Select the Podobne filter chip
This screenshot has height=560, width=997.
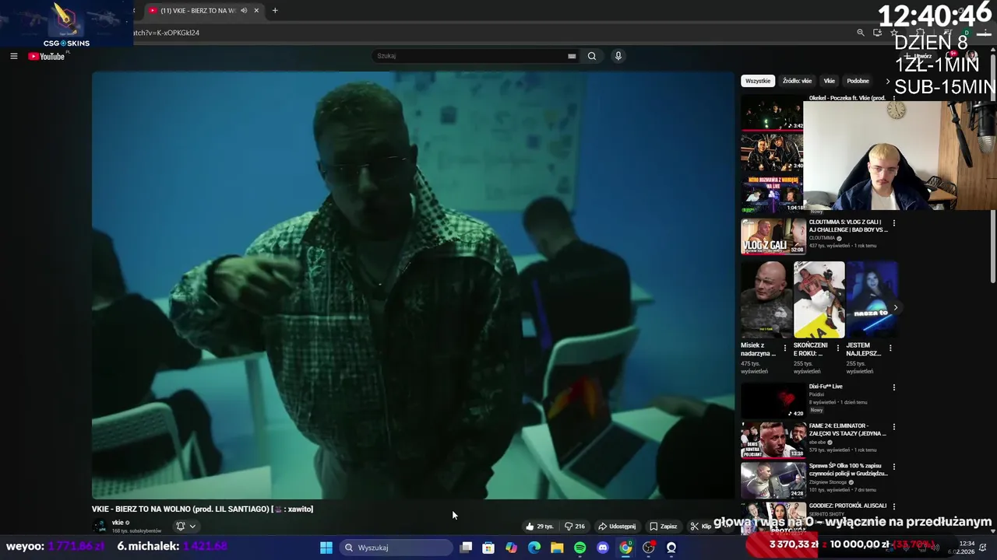858,81
